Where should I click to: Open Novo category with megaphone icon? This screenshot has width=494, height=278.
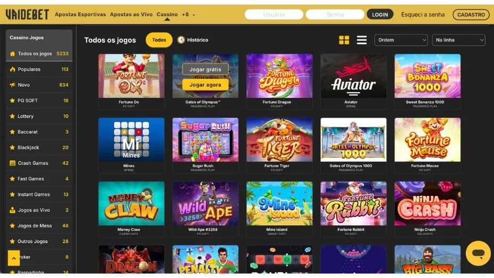[39, 85]
